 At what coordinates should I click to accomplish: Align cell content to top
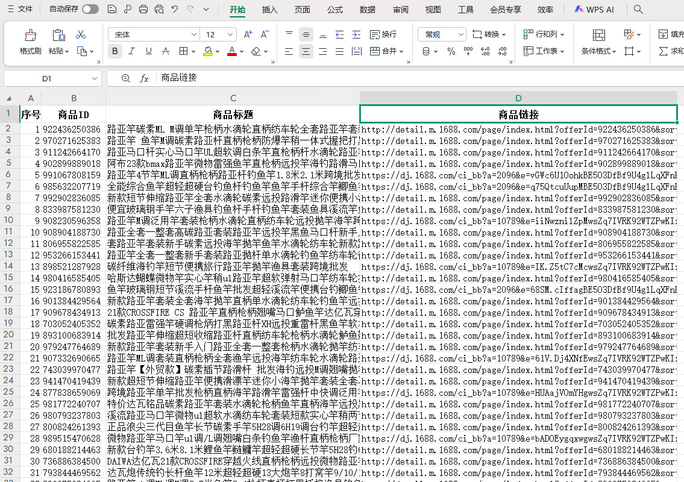tap(289, 34)
